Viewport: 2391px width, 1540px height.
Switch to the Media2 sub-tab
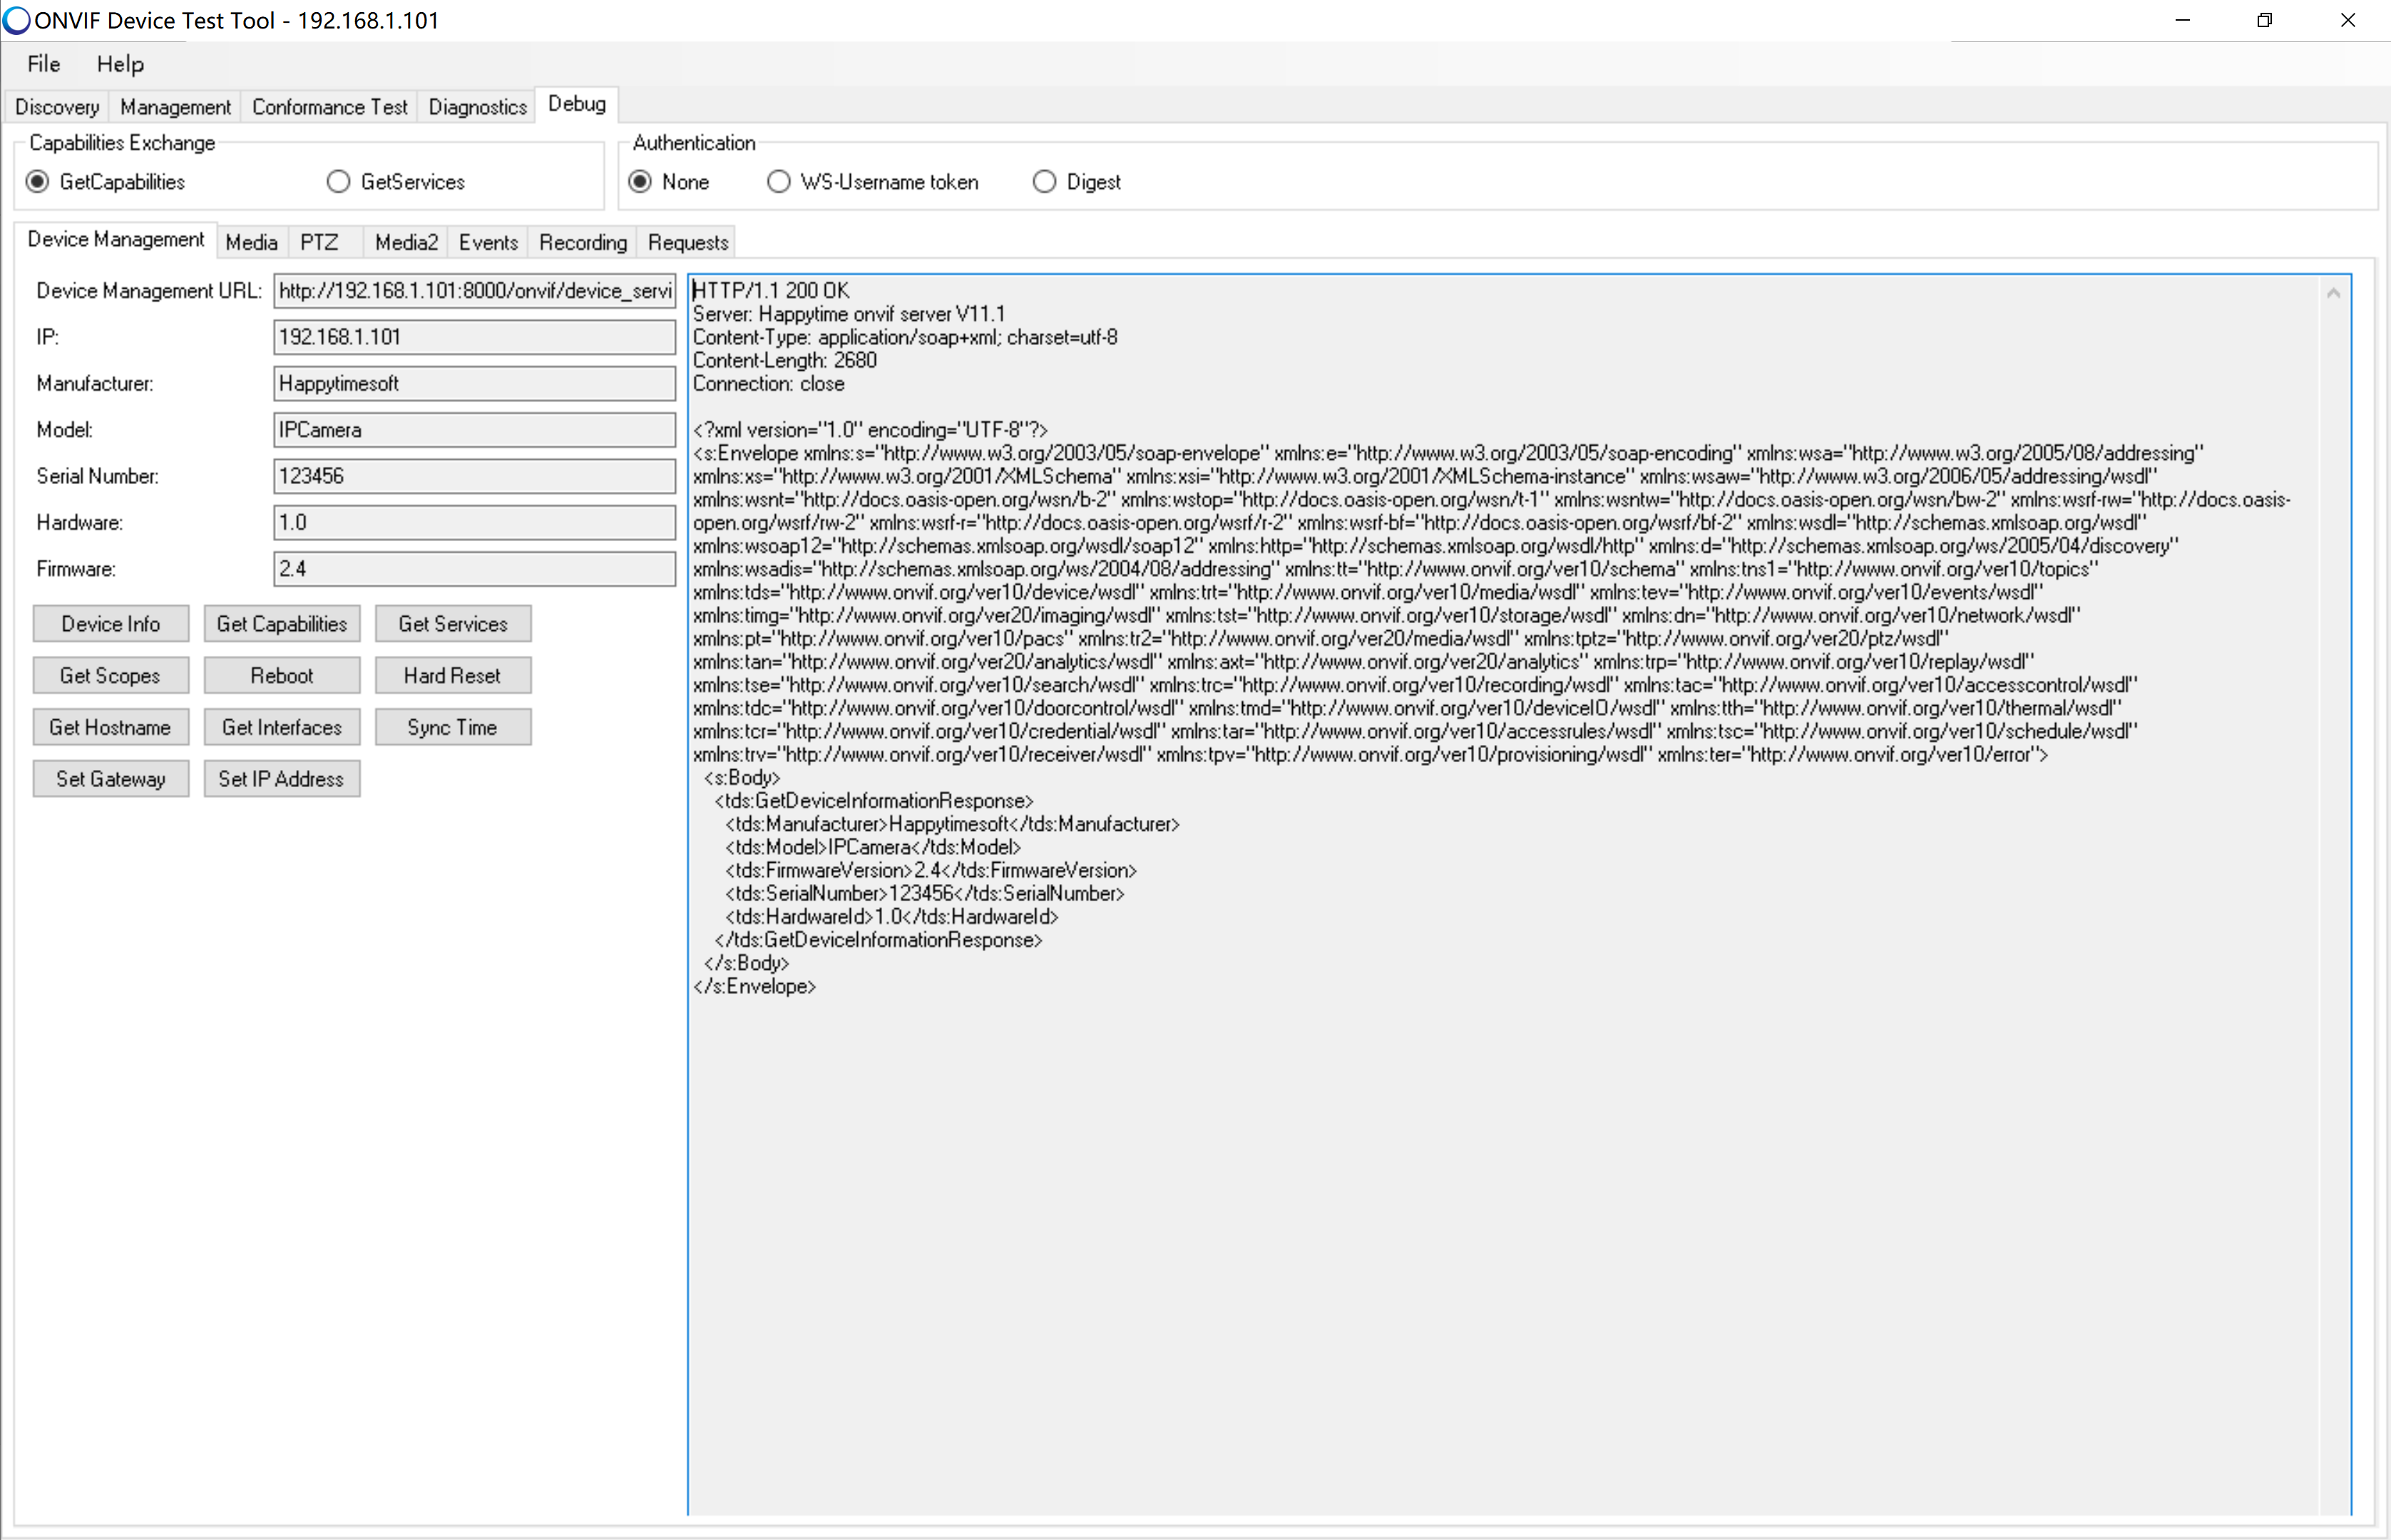coord(406,242)
